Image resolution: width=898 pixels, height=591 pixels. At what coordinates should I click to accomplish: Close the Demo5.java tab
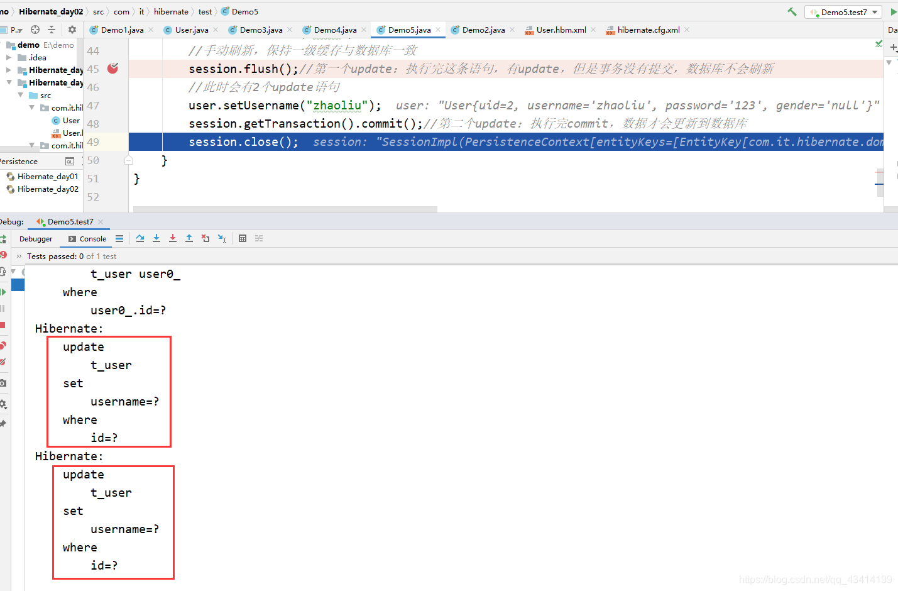point(438,30)
